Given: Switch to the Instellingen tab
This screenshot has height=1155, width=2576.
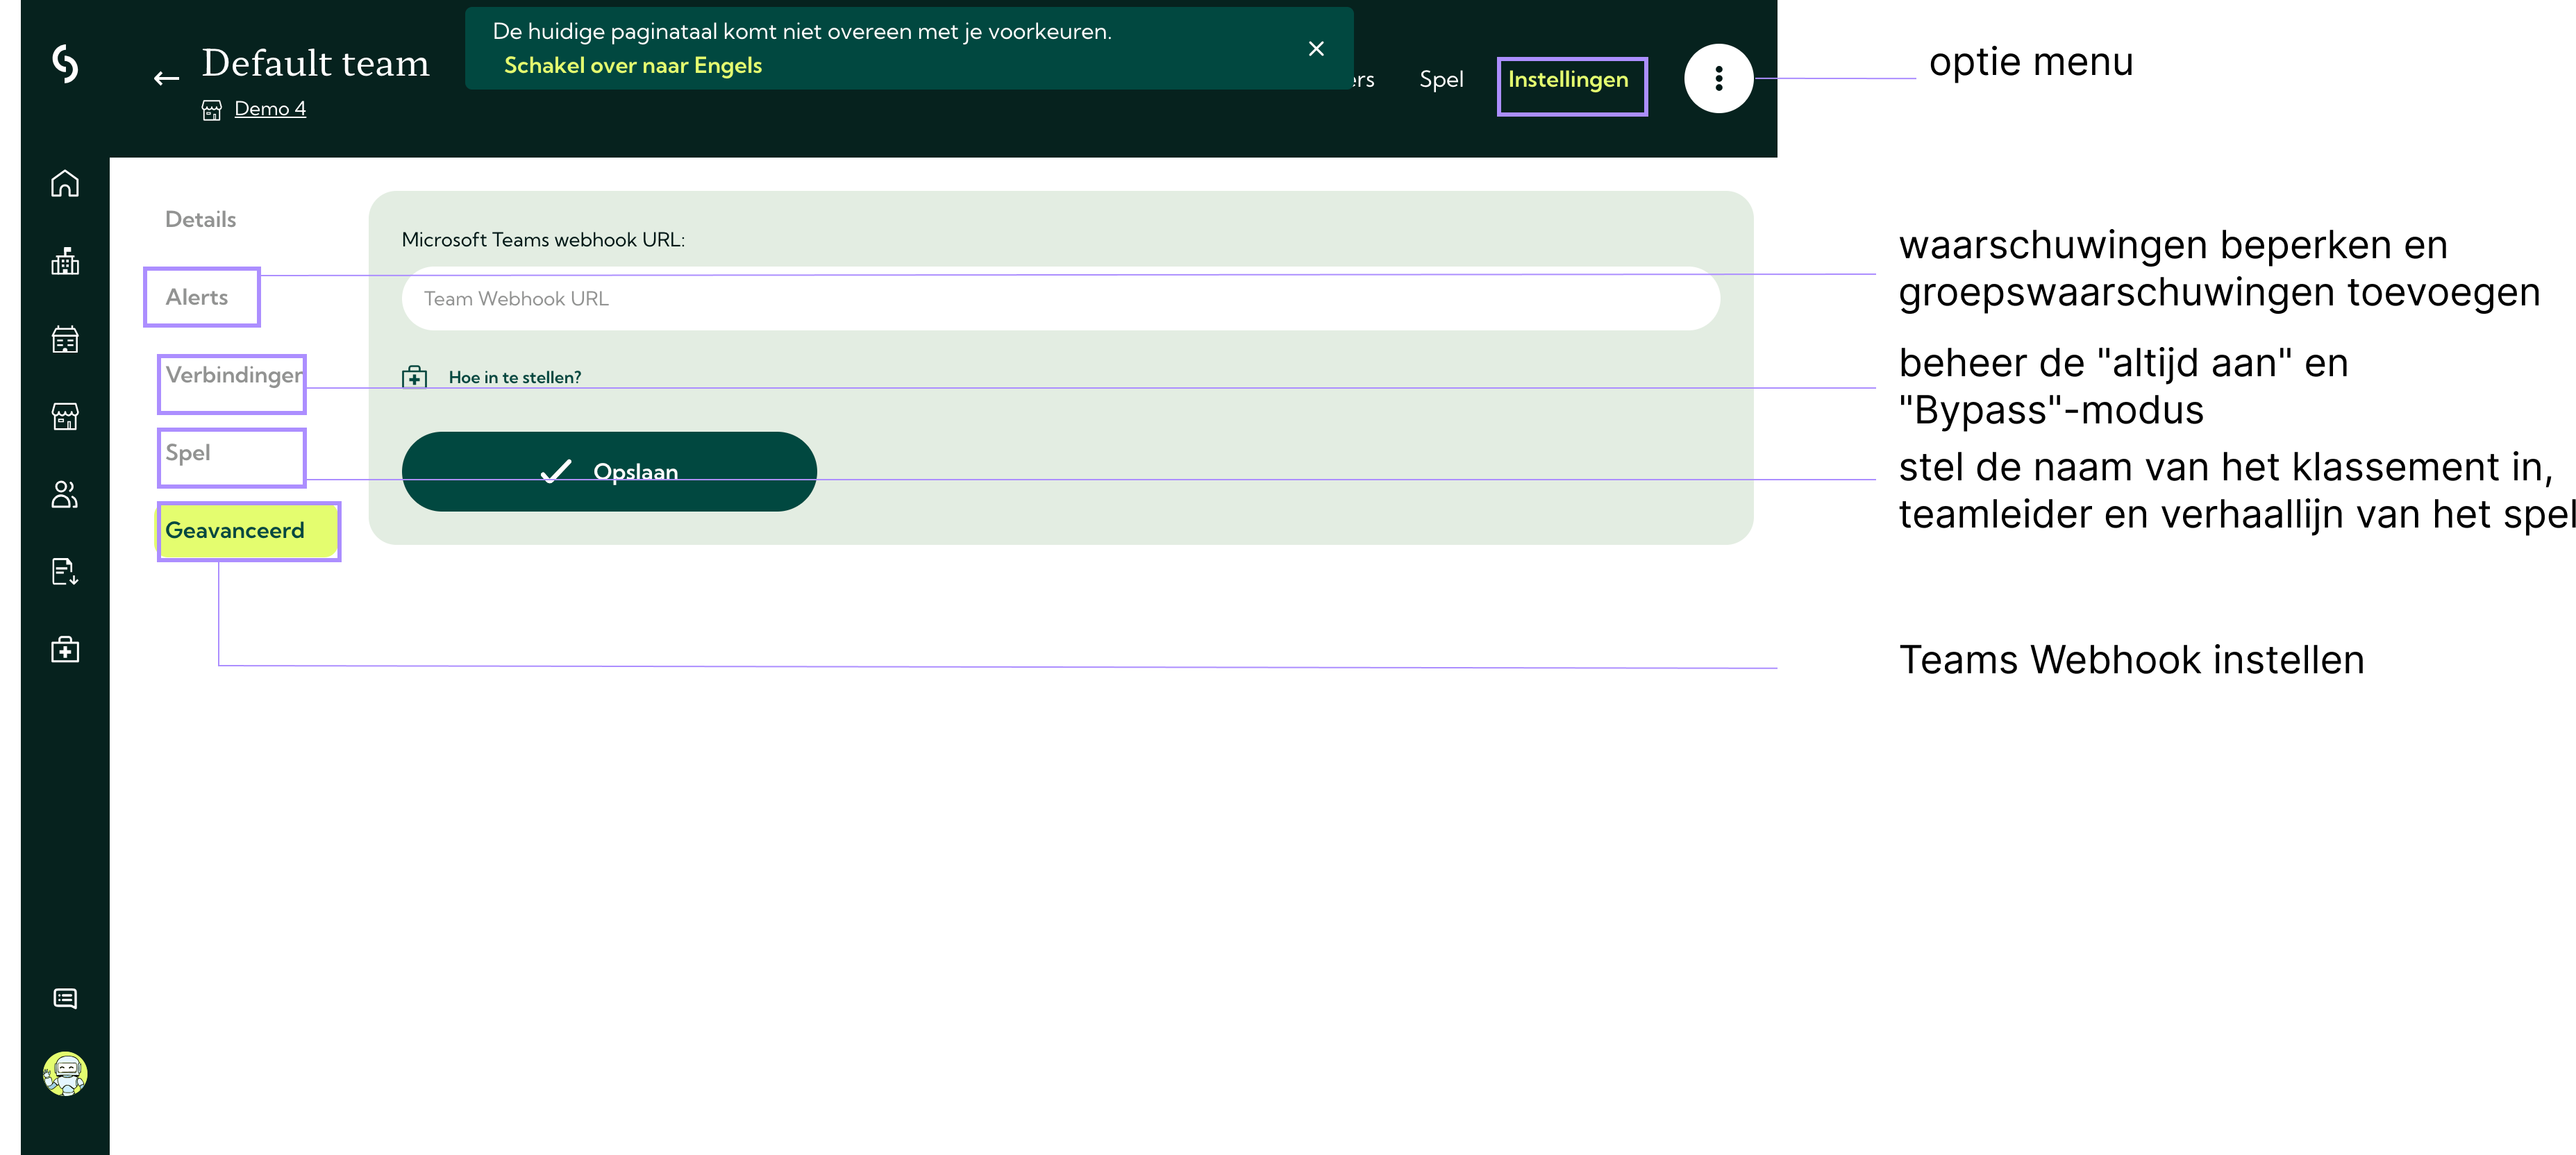Looking at the screenshot, I should point(1567,80).
